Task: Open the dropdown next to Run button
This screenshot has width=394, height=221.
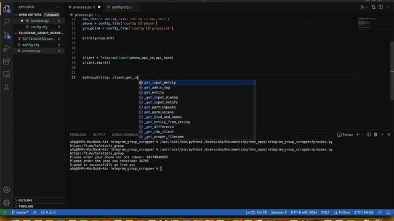Action: coord(367,7)
